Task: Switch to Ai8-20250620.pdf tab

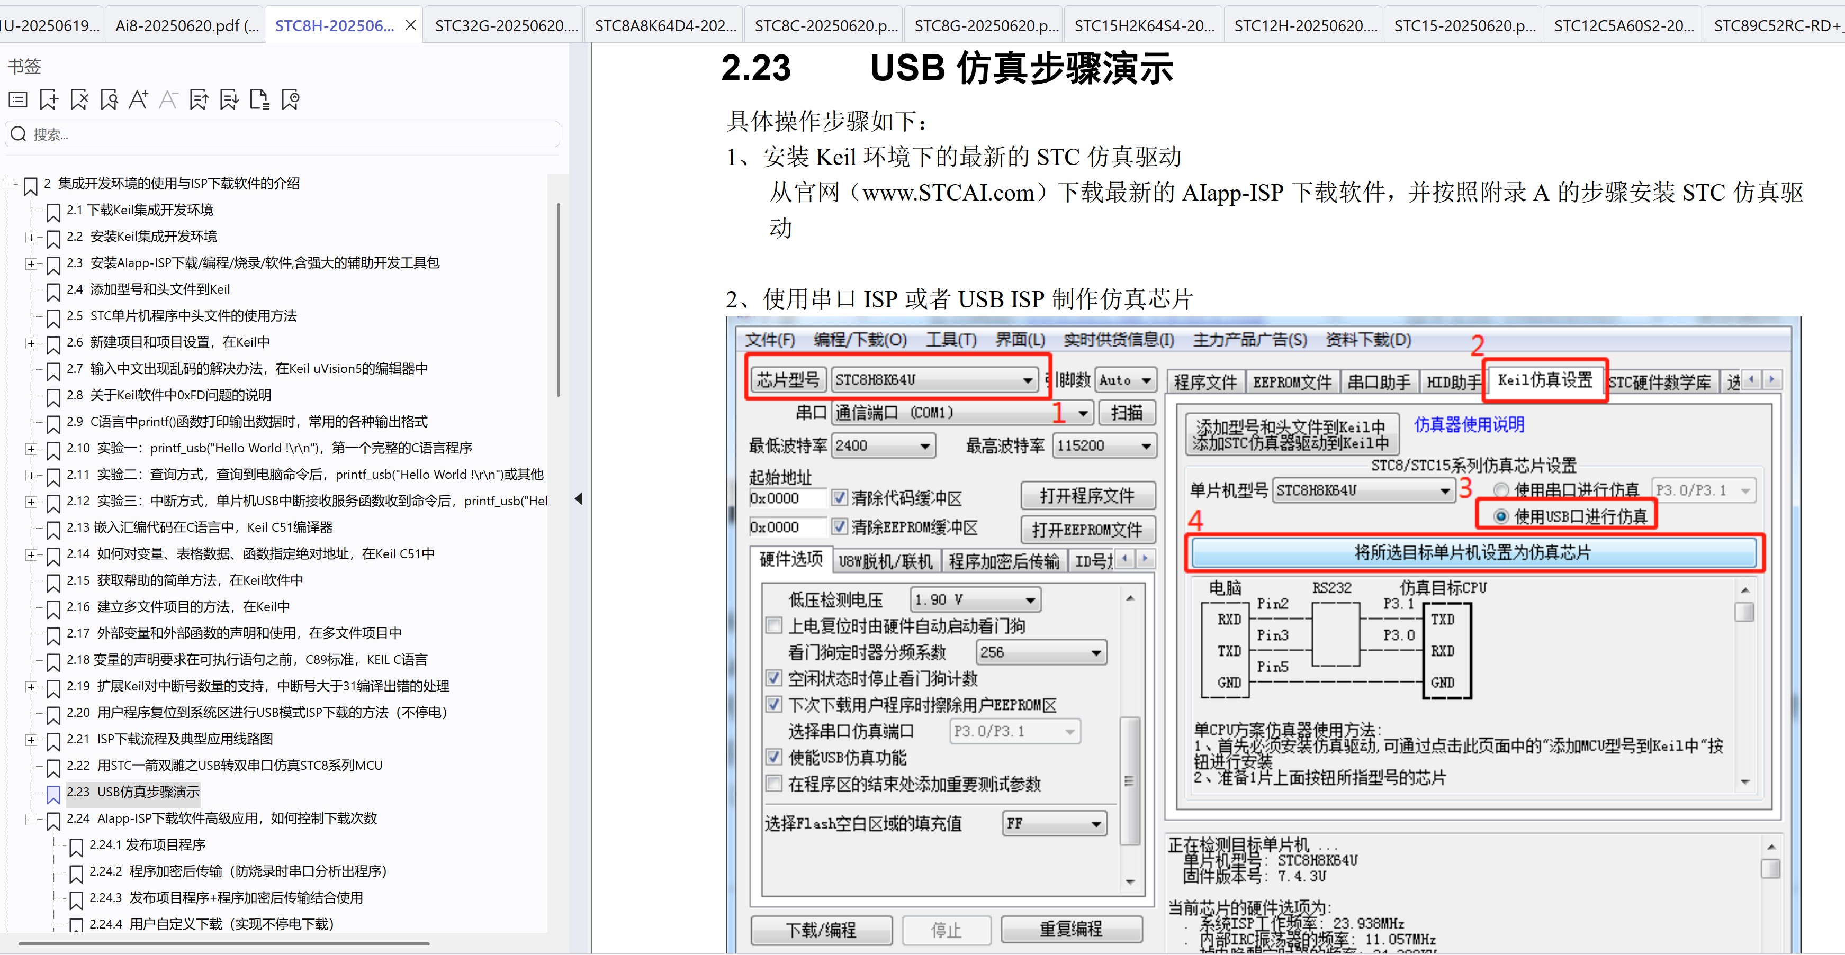Action: [186, 25]
